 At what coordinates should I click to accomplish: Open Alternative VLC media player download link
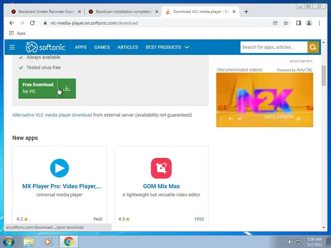coord(52,115)
